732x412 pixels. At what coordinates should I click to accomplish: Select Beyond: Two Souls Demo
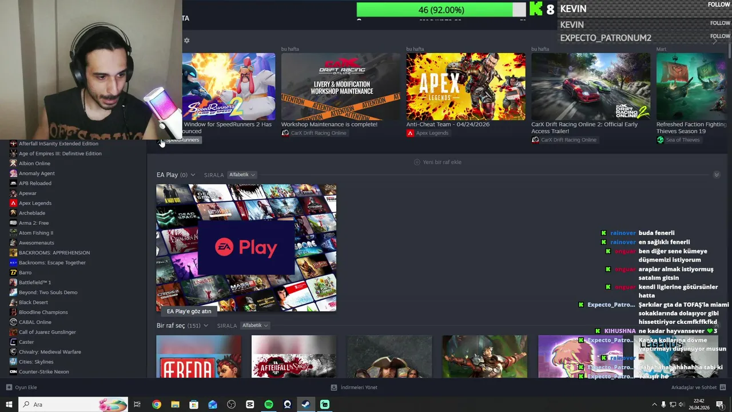[48, 292]
